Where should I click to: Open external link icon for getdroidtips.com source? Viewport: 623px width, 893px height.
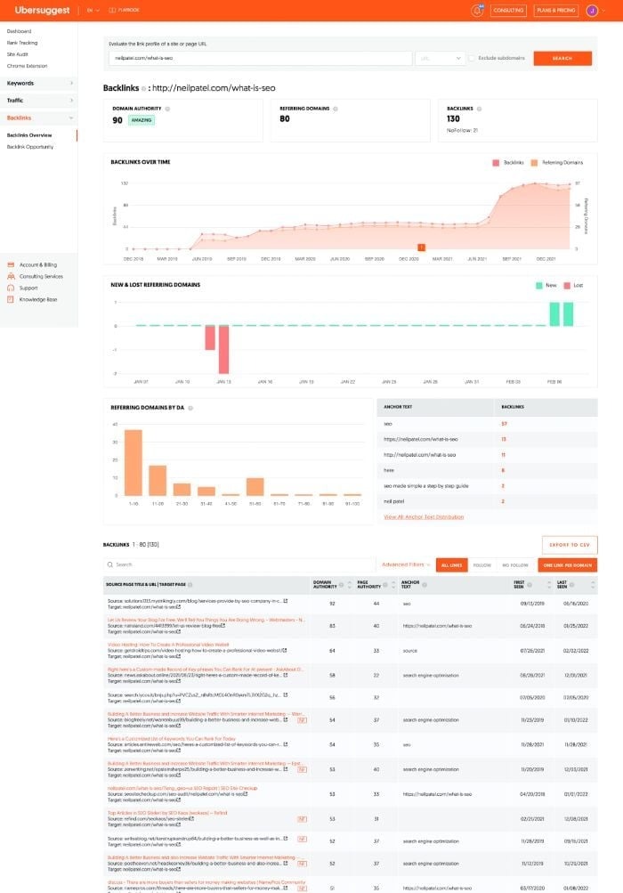(x=285, y=651)
